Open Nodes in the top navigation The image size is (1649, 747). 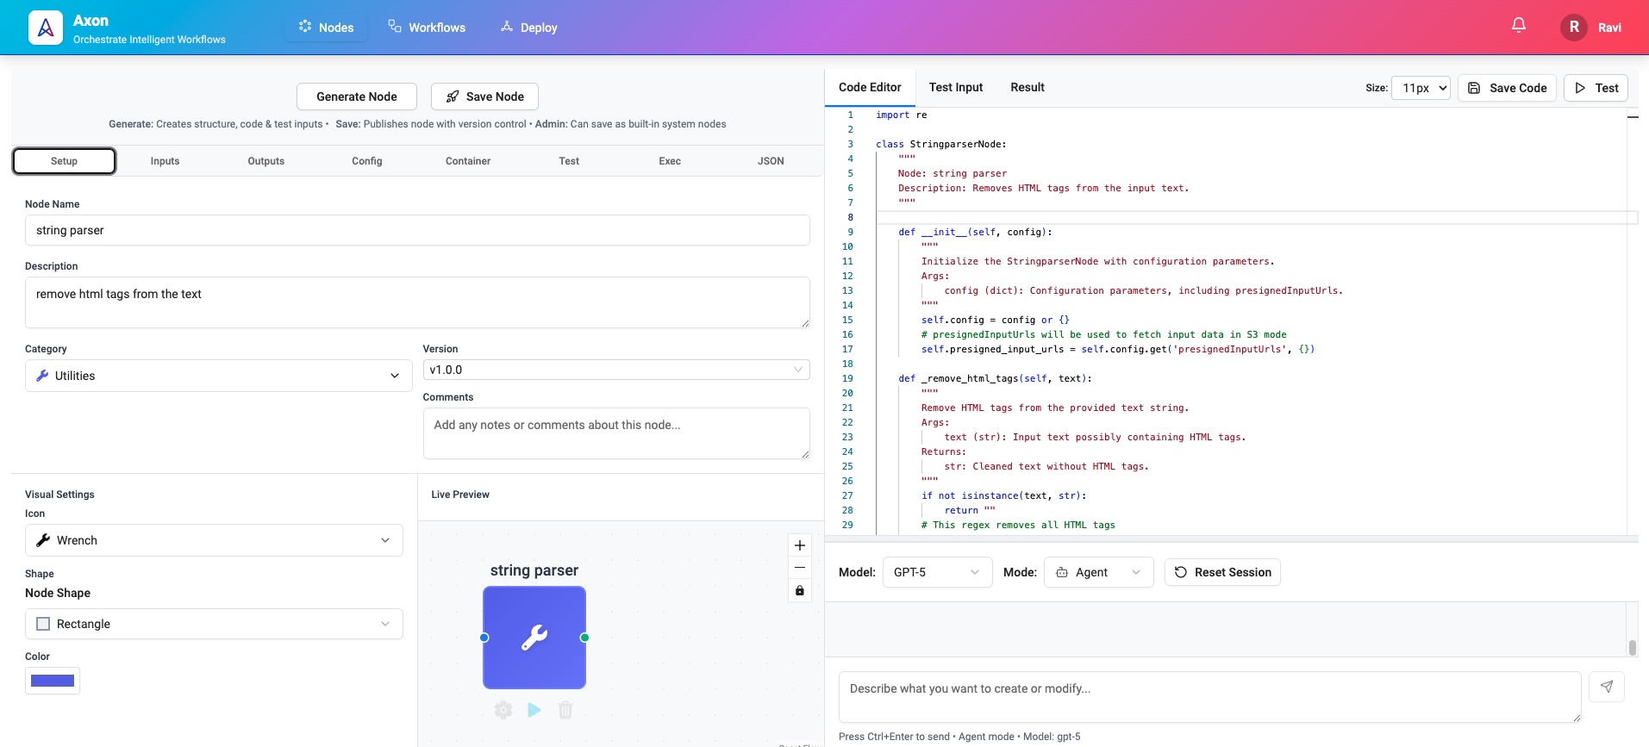pyautogui.click(x=326, y=28)
